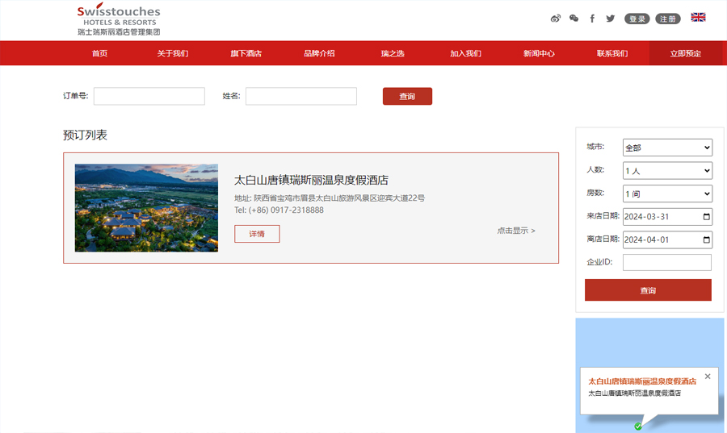Click the 登录 button
727x433 pixels.
pyautogui.click(x=637, y=19)
